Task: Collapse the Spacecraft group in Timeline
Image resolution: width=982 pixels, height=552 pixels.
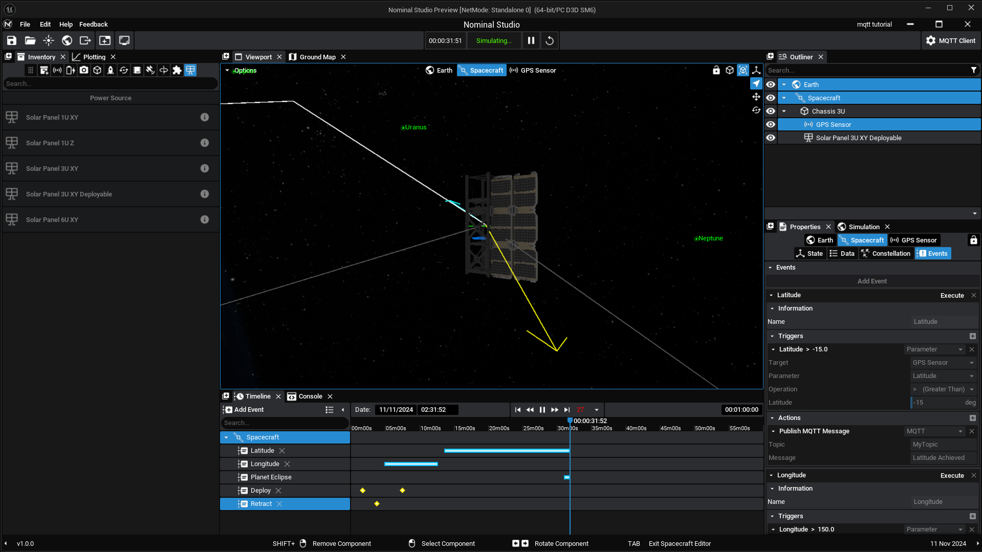Action: coord(226,437)
